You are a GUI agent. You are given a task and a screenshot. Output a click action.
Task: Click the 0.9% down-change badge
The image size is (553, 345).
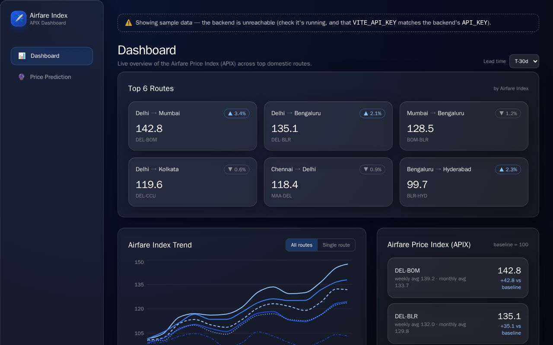coord(372,169)
